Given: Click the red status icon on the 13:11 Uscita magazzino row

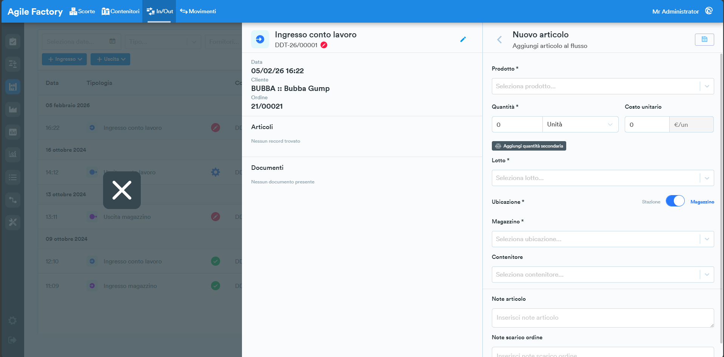Looking at the screenshot, I should 216,217.
